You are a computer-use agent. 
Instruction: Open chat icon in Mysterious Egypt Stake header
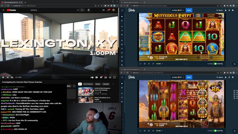pyautogui.click(x=233, y=10)
